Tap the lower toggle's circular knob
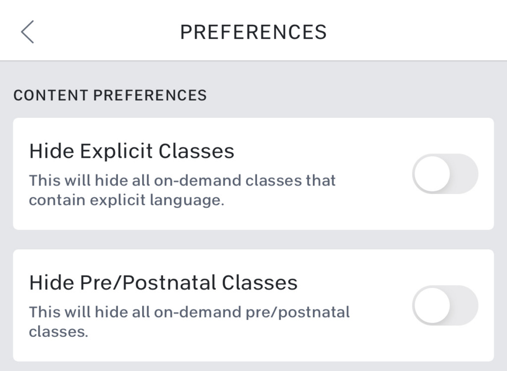This screenshot has width=507, height=371. (431, 306)
